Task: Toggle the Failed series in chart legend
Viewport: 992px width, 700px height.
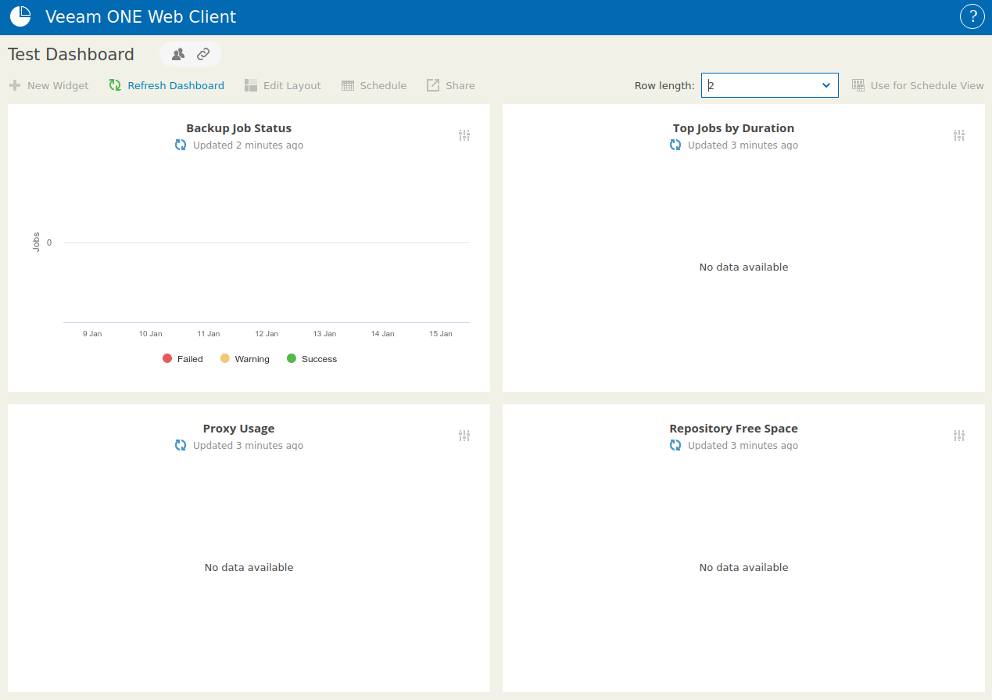Action: coord(183,359)
